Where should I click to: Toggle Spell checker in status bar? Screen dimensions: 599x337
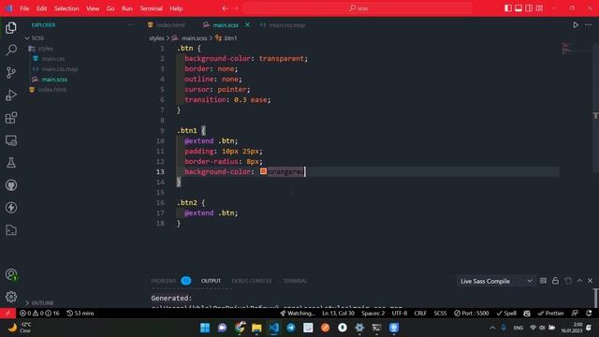[x=506, y=313]
